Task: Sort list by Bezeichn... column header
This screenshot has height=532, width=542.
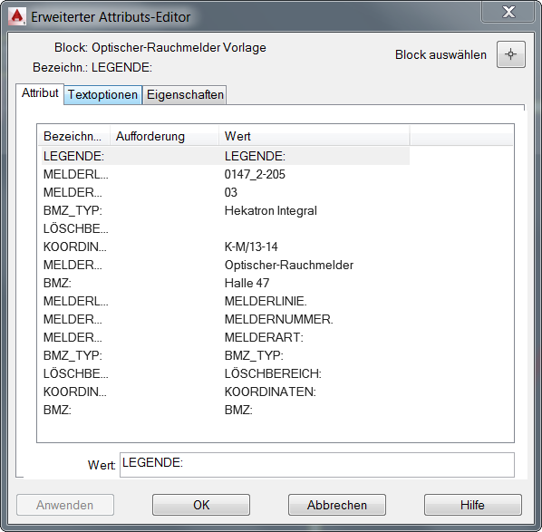Action: tap(73, 136)
